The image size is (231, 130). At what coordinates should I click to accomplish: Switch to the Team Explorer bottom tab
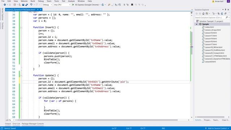216,120
